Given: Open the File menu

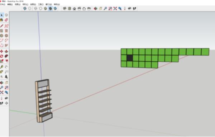Looking at the screenshot, I should coord(3,4).
